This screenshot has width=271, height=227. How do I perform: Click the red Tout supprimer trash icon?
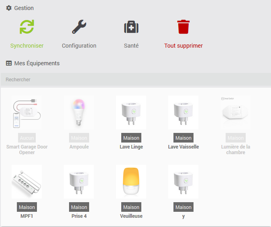click(x=183, y=27)
